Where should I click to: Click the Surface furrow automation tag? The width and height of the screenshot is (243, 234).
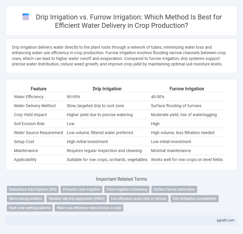click(174, 189)
